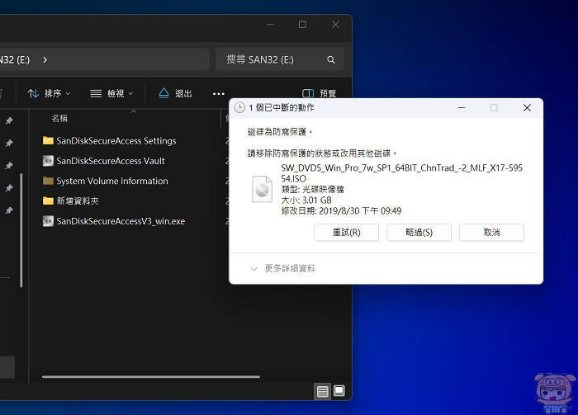Expand the 排序 sort dropdown
The height and width of the screenshot is (415, 578).
coord(50,94)
